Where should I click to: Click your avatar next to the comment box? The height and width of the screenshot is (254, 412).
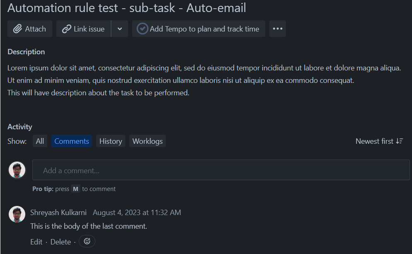(x=17, y=169)
